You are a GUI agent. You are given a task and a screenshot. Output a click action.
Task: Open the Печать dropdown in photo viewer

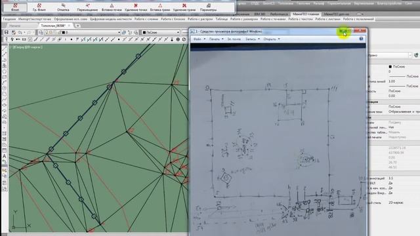click(216, 39)
